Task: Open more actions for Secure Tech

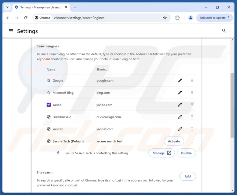Action: 192,141
